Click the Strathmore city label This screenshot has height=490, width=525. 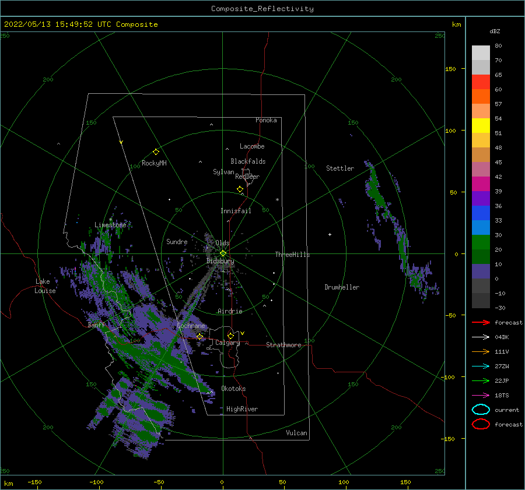pyautogui.click(x=283, y=345)
